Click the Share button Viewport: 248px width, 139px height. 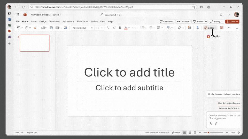pos(232,22)
